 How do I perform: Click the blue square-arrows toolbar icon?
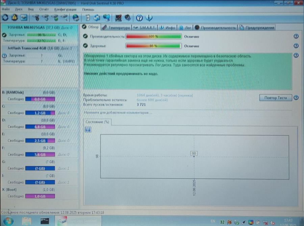click(x=97, y=18)
